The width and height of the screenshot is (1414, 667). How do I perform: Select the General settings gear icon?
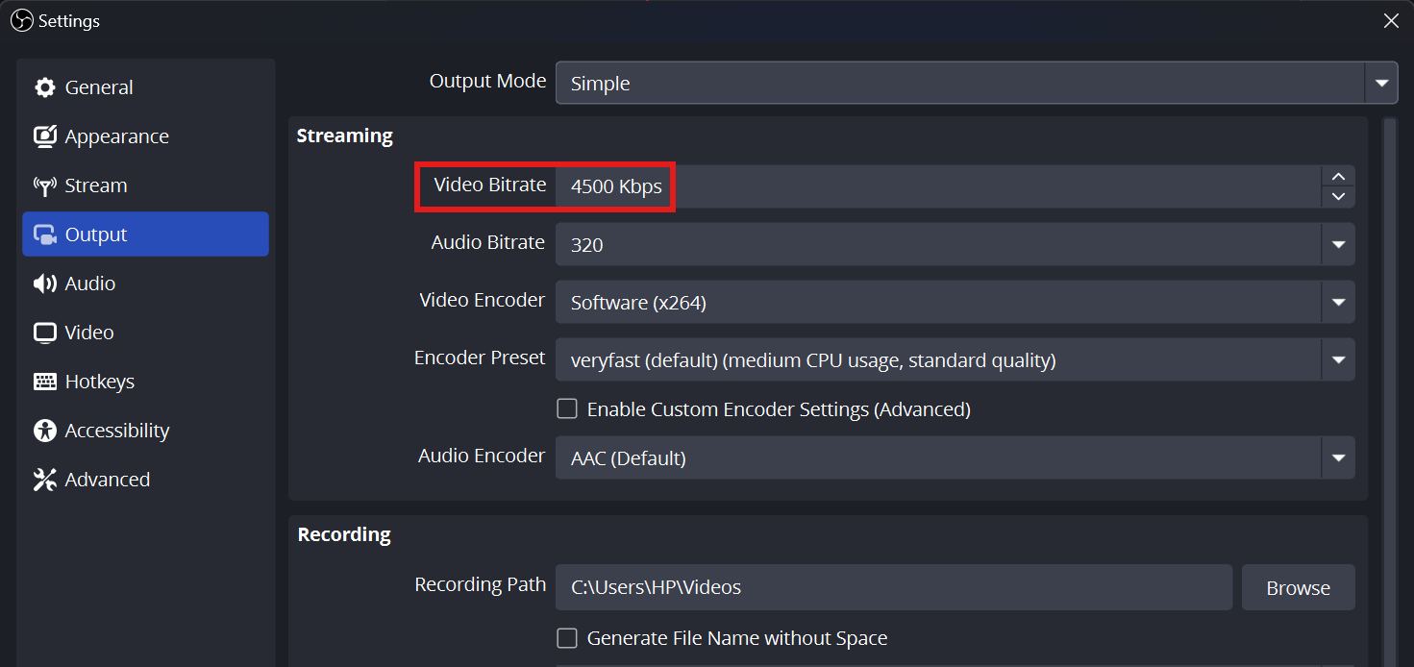click(44, 86)
